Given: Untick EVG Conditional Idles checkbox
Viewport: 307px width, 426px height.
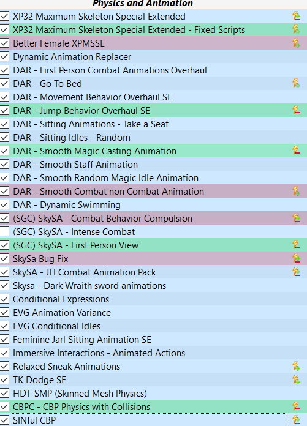Looking at the screenshot, I should click(x=4, y=326).
